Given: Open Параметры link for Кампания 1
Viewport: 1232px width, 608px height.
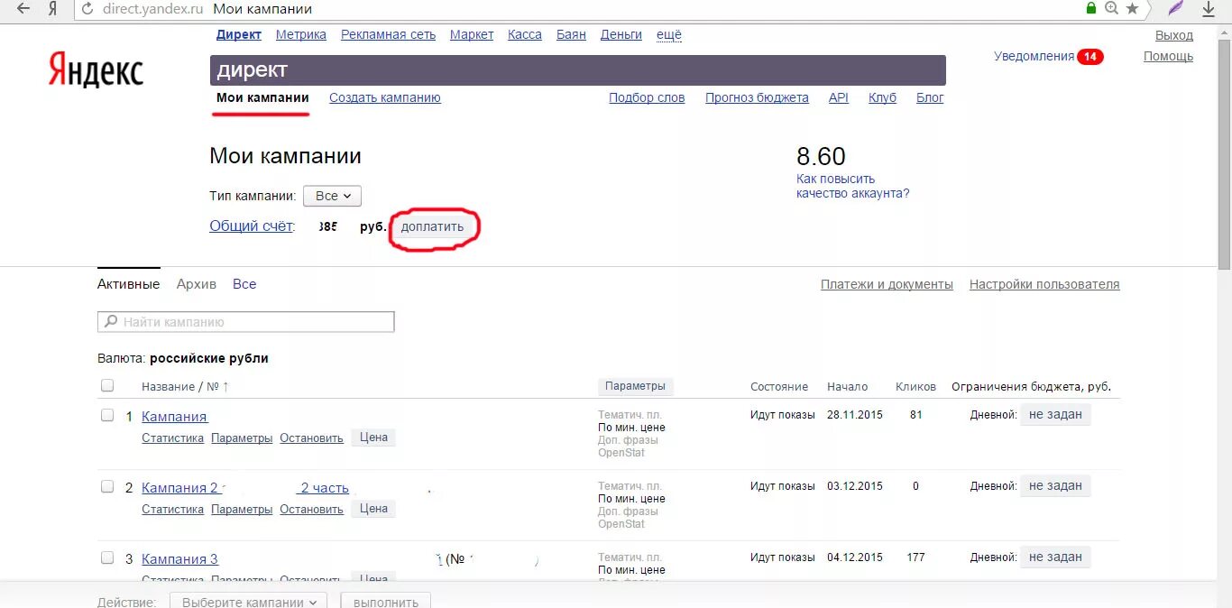Looking at the screenshot, I should [x=242, y=438].
